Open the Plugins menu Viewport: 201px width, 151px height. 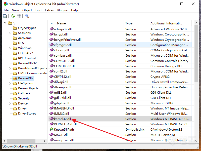(x=62, y=10)
